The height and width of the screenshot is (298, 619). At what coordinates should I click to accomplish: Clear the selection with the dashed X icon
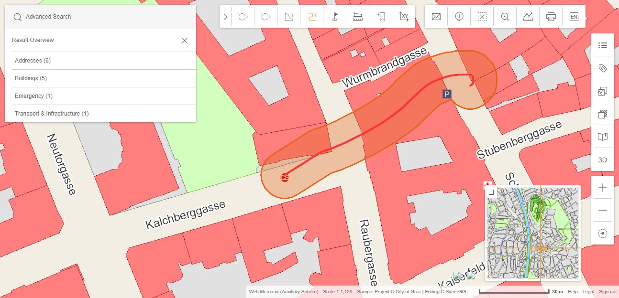click(482, 16)
